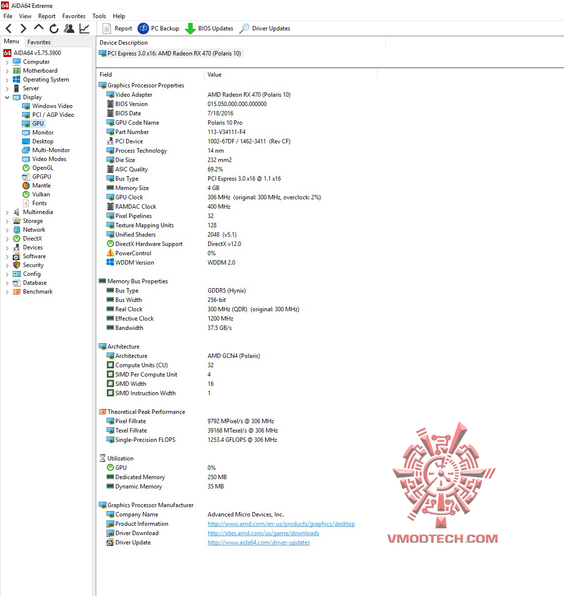Refresh the page using the Refresh icon

pyautogui.click(x=54, y=28)
